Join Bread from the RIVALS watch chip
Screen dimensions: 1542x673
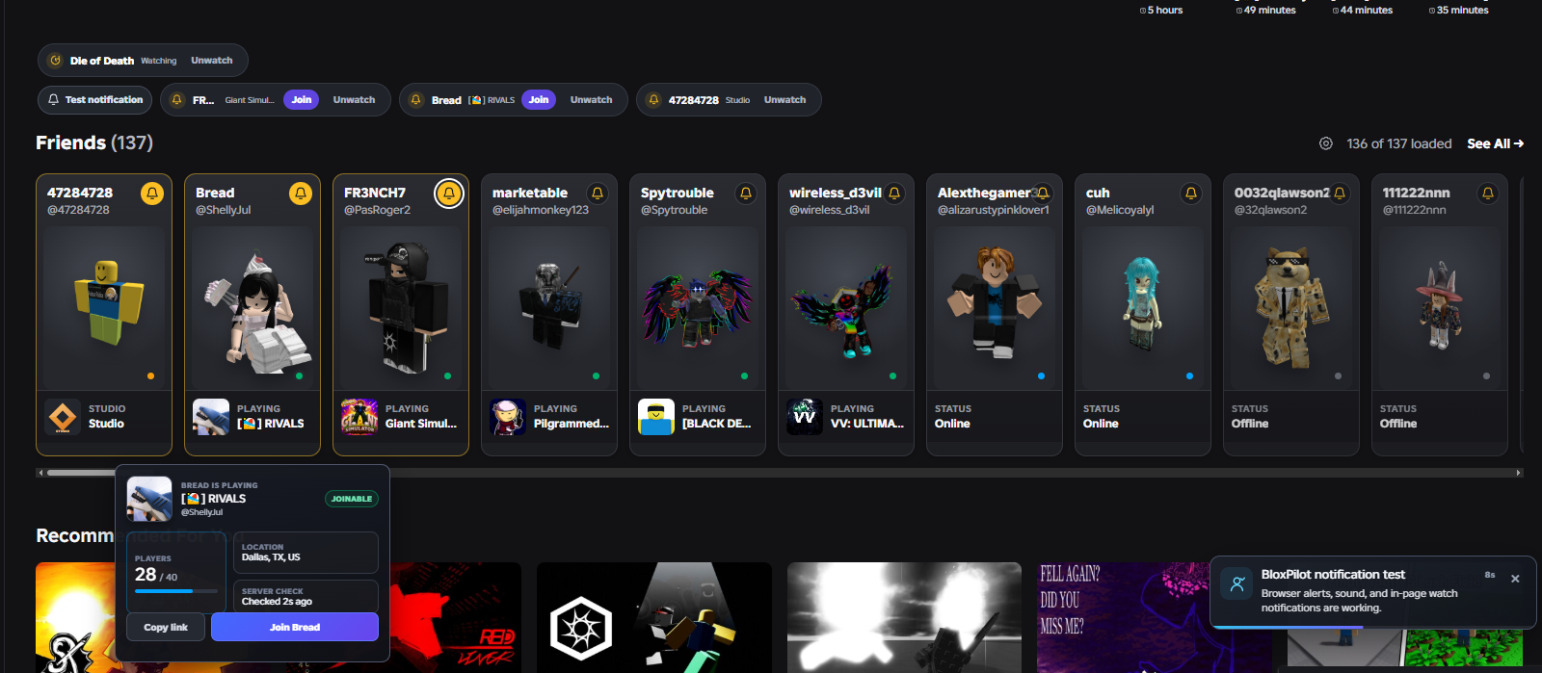539,100
